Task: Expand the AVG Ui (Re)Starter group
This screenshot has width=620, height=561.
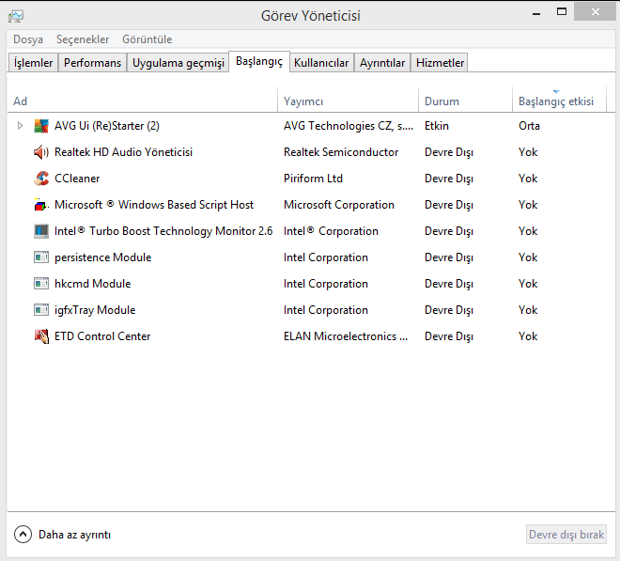Action: [x=21, y=126]
